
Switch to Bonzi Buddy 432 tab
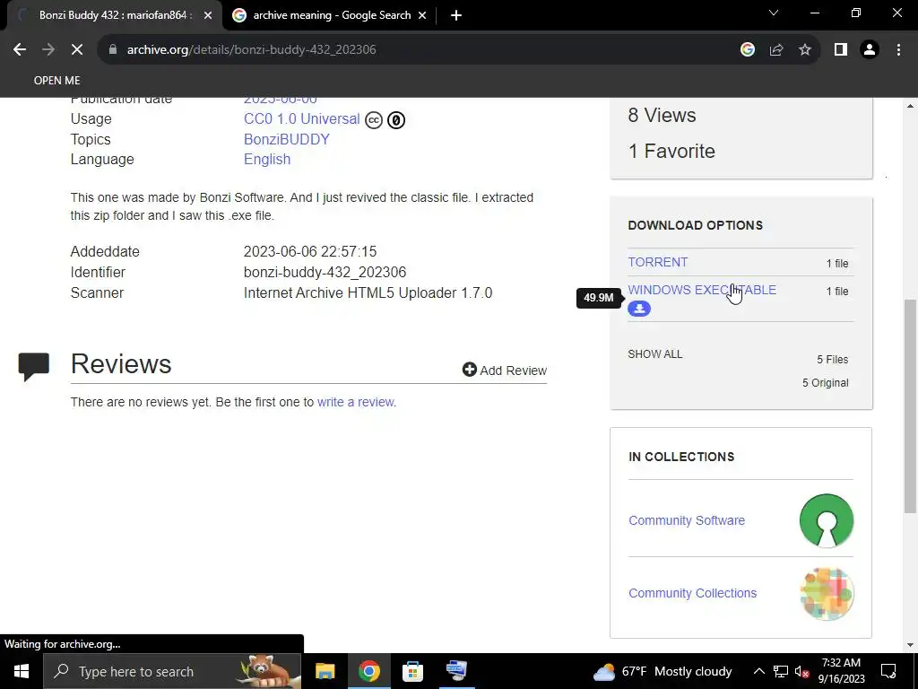[114, 15]
